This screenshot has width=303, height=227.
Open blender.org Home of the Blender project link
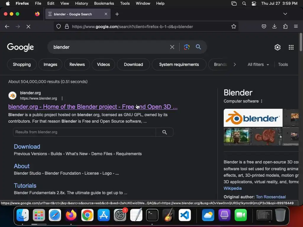93,107
